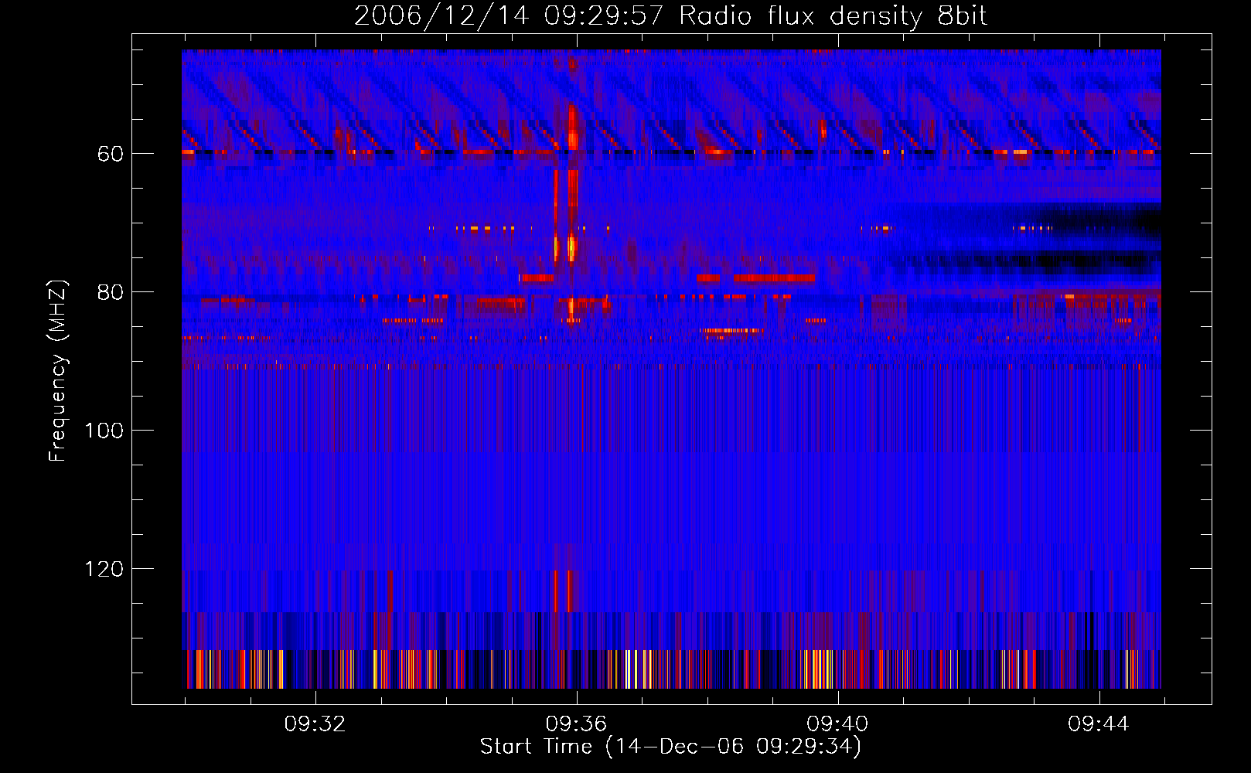
Task: Click the 09:36 time tick label
Action: (x=576, y=724)
